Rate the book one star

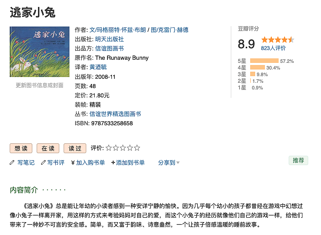click(109, 148)
